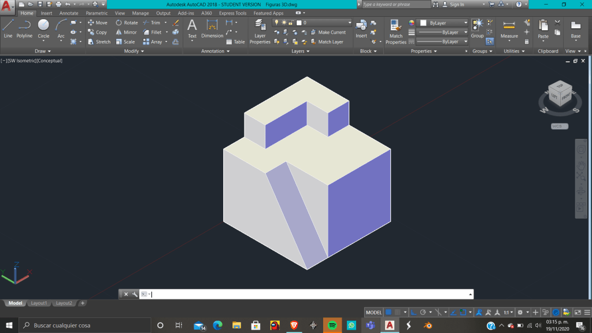Toggle the MODEL space button in status bar
The width and height of the screenshot is (592, 333).
click(374, 312)
